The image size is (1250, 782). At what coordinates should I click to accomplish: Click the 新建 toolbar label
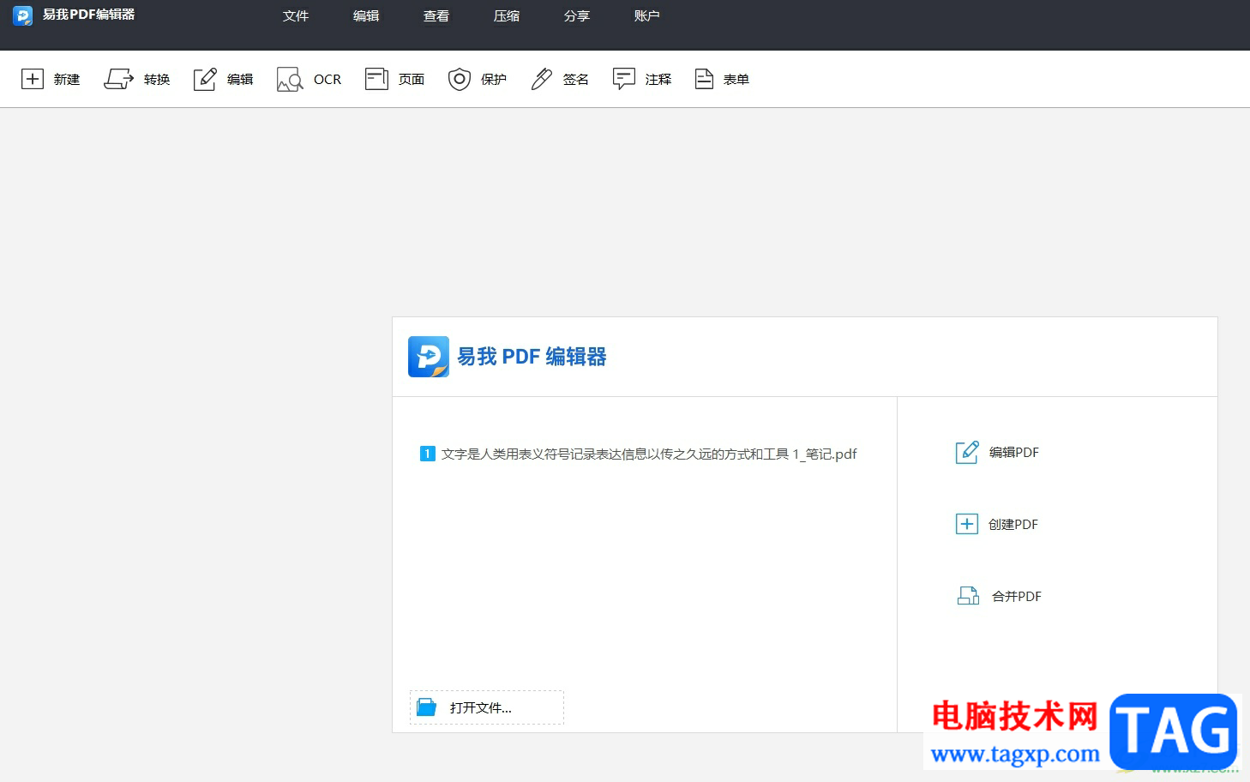[67, 80]
